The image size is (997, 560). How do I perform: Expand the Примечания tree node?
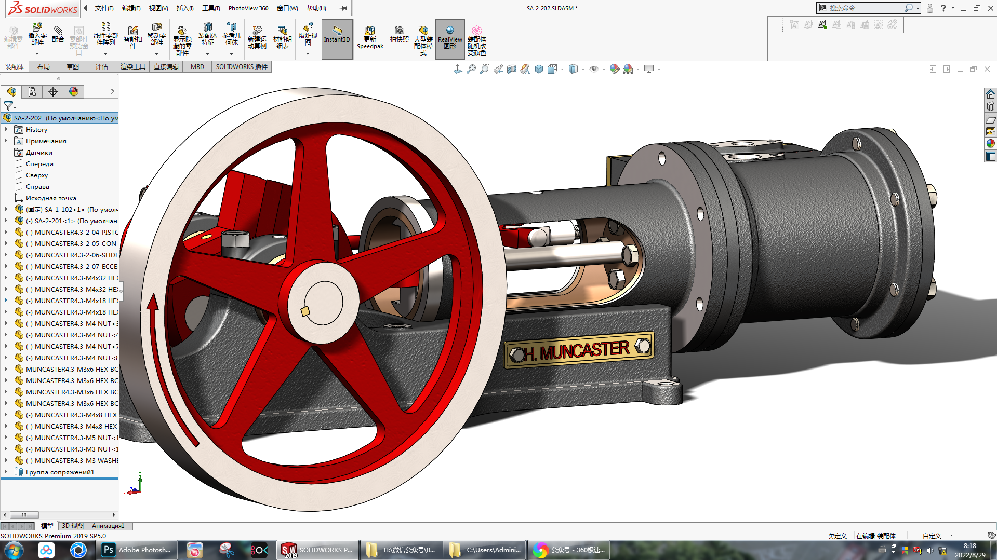point(6,141)
